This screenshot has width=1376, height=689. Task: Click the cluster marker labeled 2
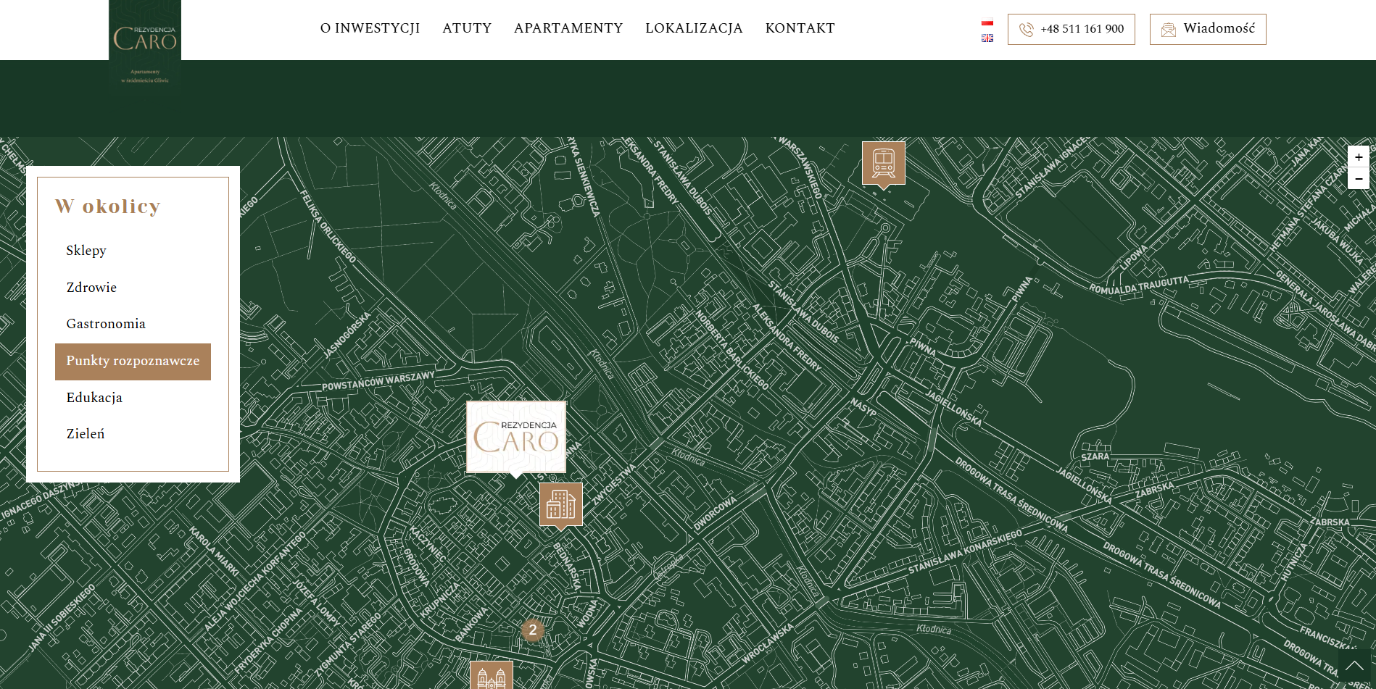coord(533,630)
